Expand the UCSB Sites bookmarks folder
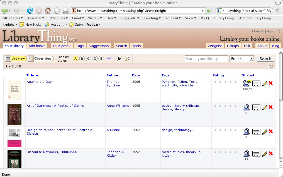283x177 pixels. point(58,18)
